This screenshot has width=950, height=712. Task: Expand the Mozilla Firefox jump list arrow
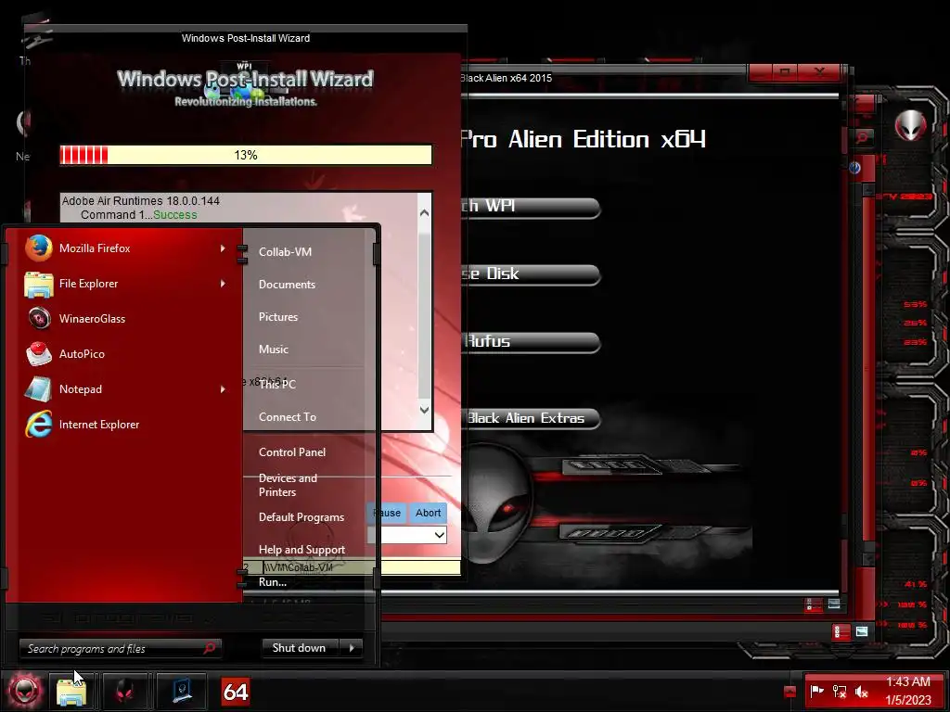tap(223, 248)
